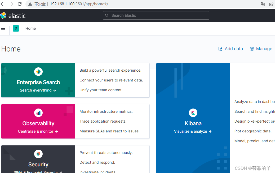This screenshot has width=275, height=173.
Task: Click the not-secure warning triangle icon
Action: click(30, 4)
